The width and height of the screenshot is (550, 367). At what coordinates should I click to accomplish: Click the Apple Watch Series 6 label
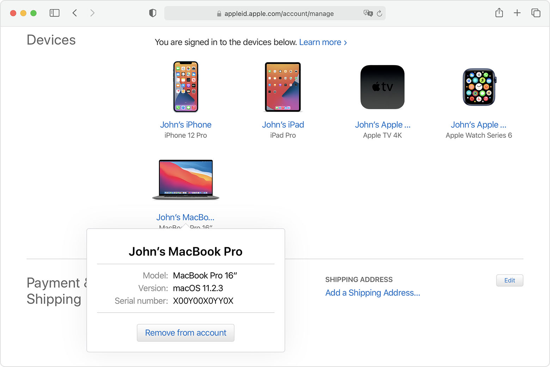pos(479,135)
